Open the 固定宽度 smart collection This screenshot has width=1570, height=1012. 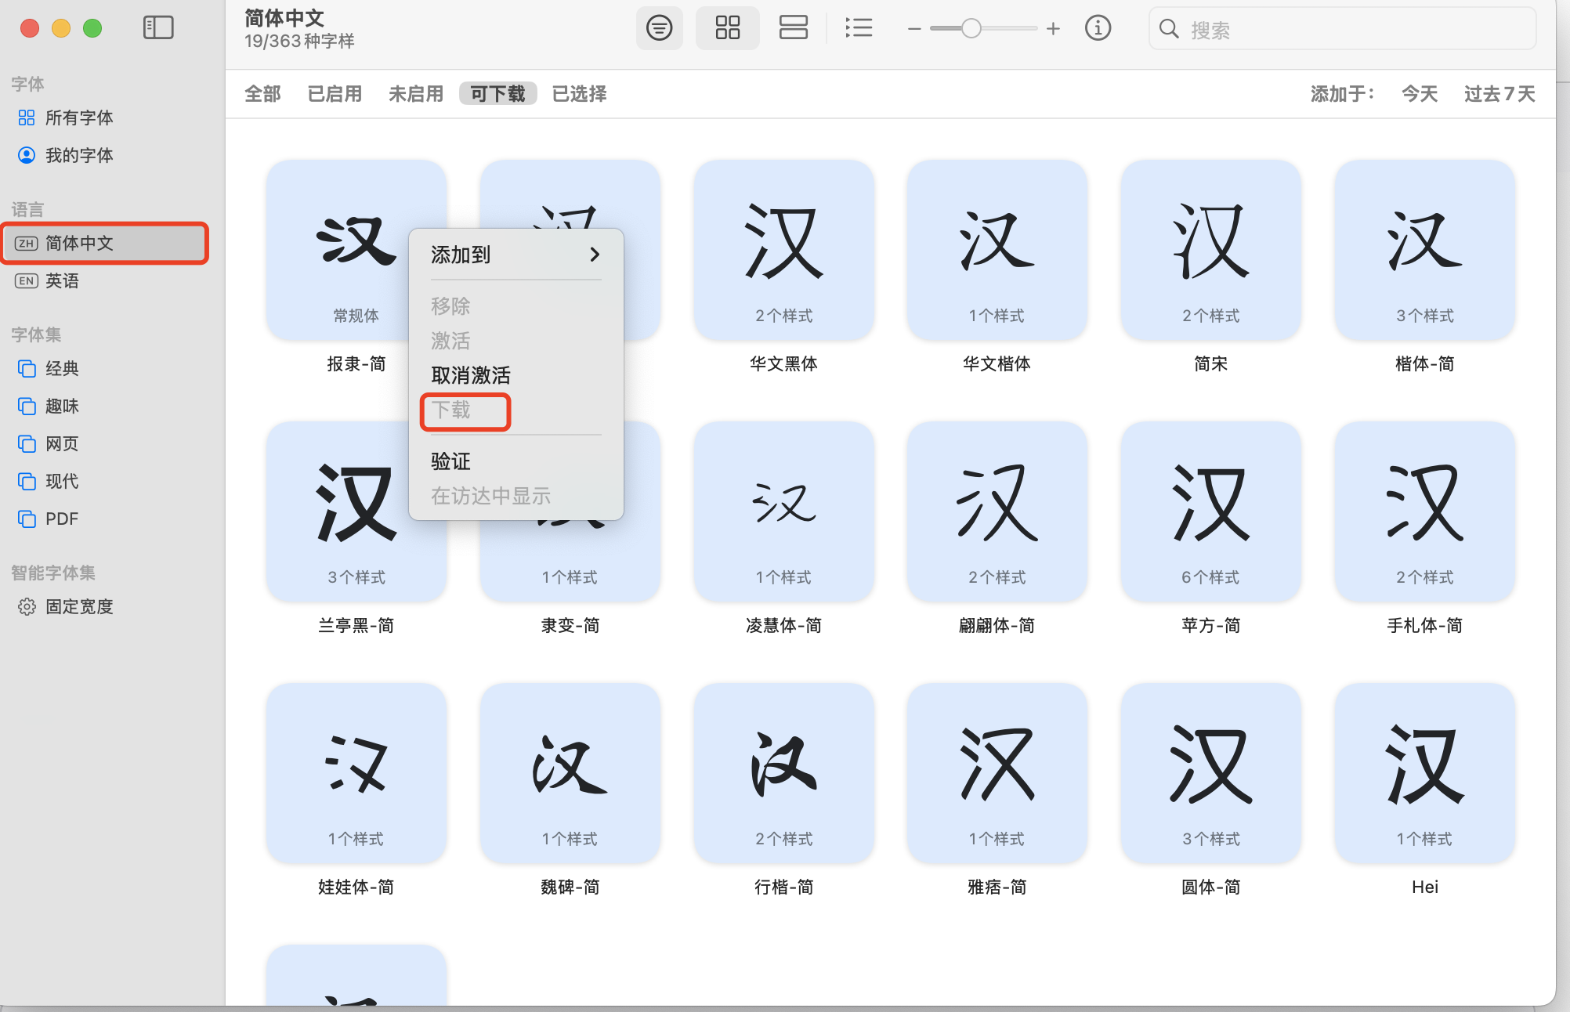coord(78,607)
